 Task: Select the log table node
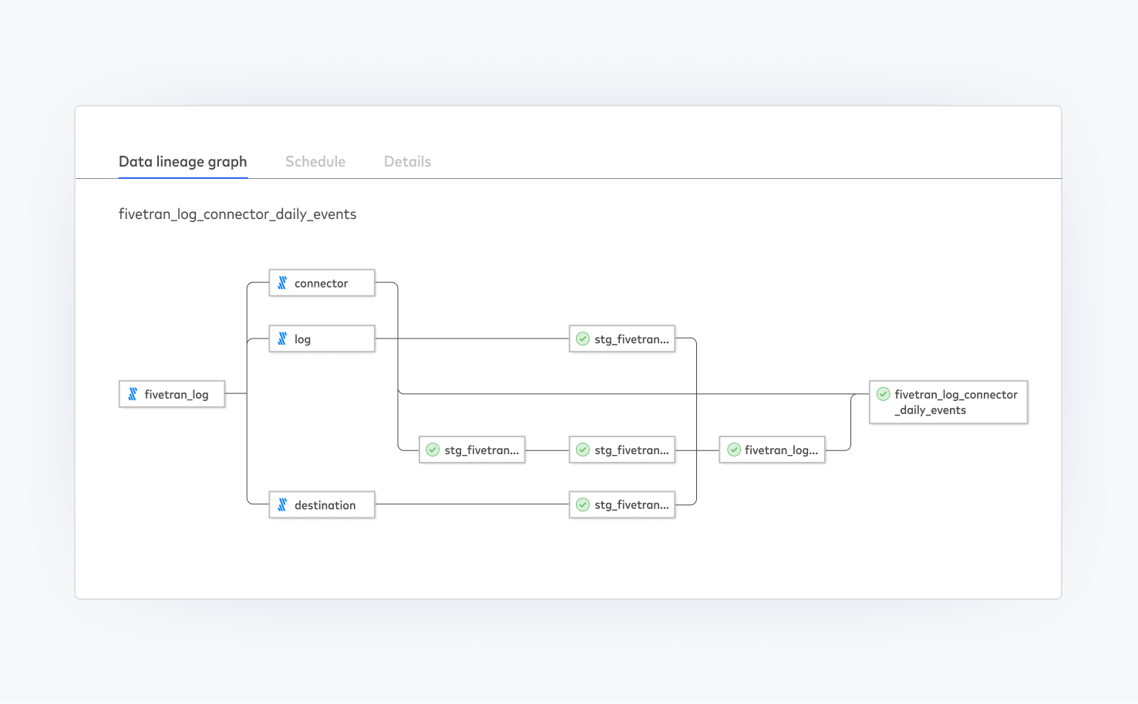322,339
